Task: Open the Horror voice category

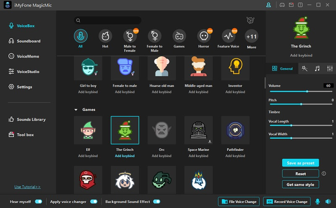Action: 204,36
